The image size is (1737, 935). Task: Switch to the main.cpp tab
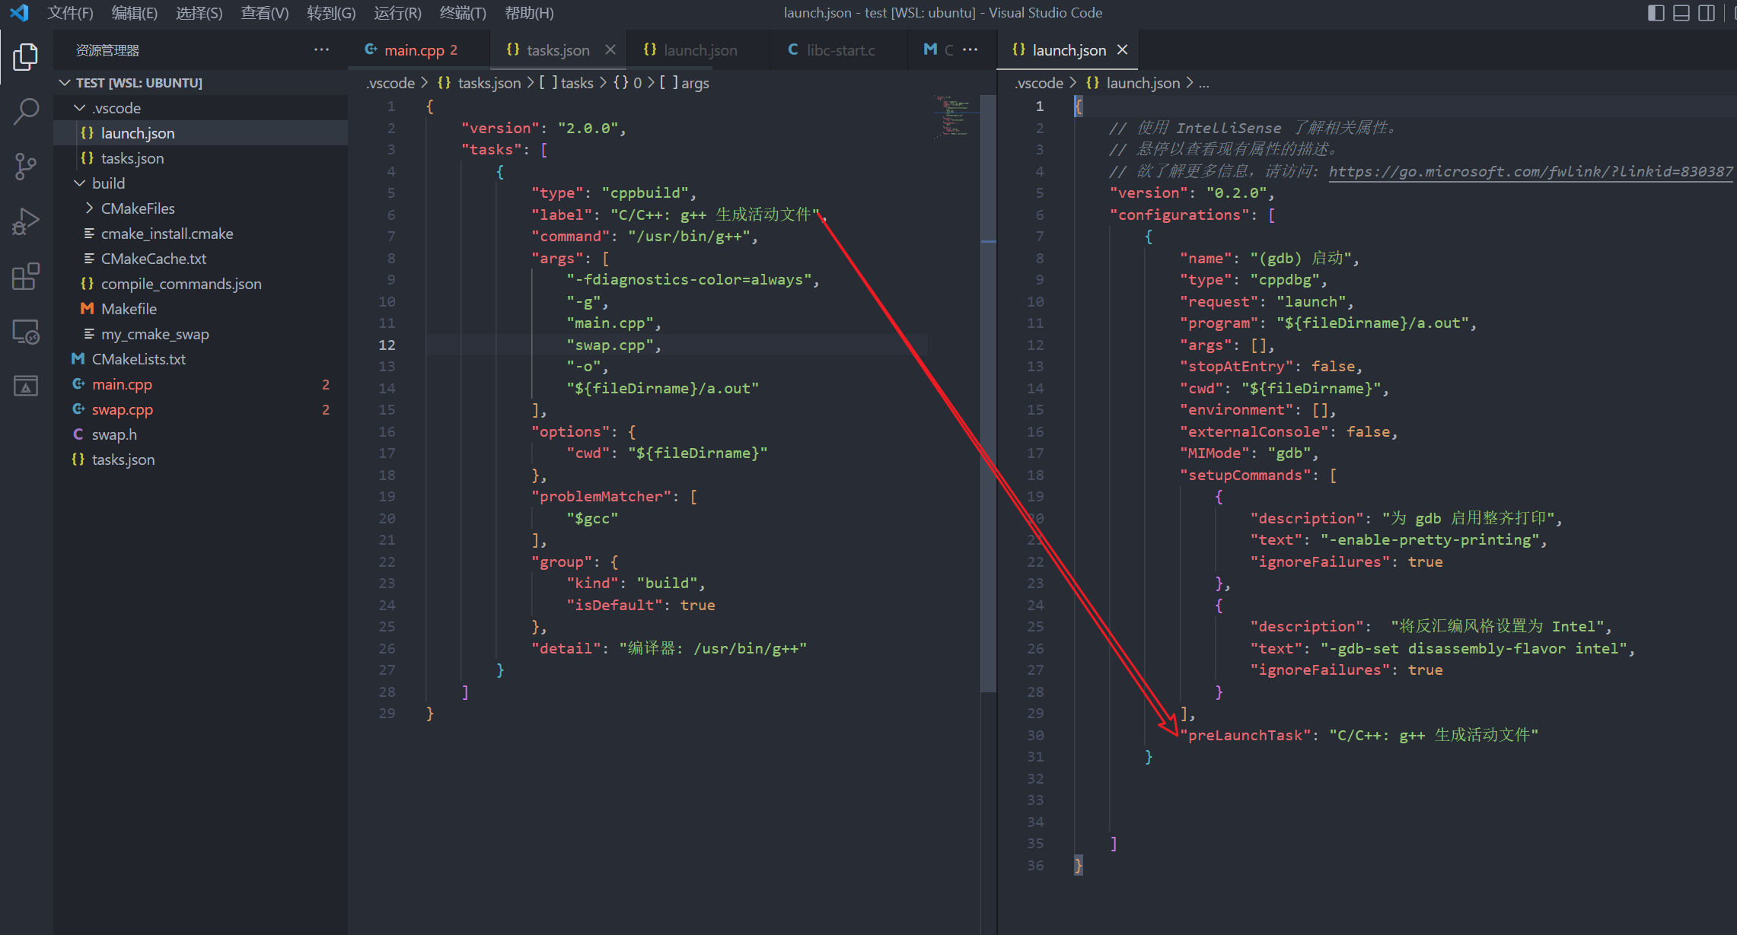[413, 50]
